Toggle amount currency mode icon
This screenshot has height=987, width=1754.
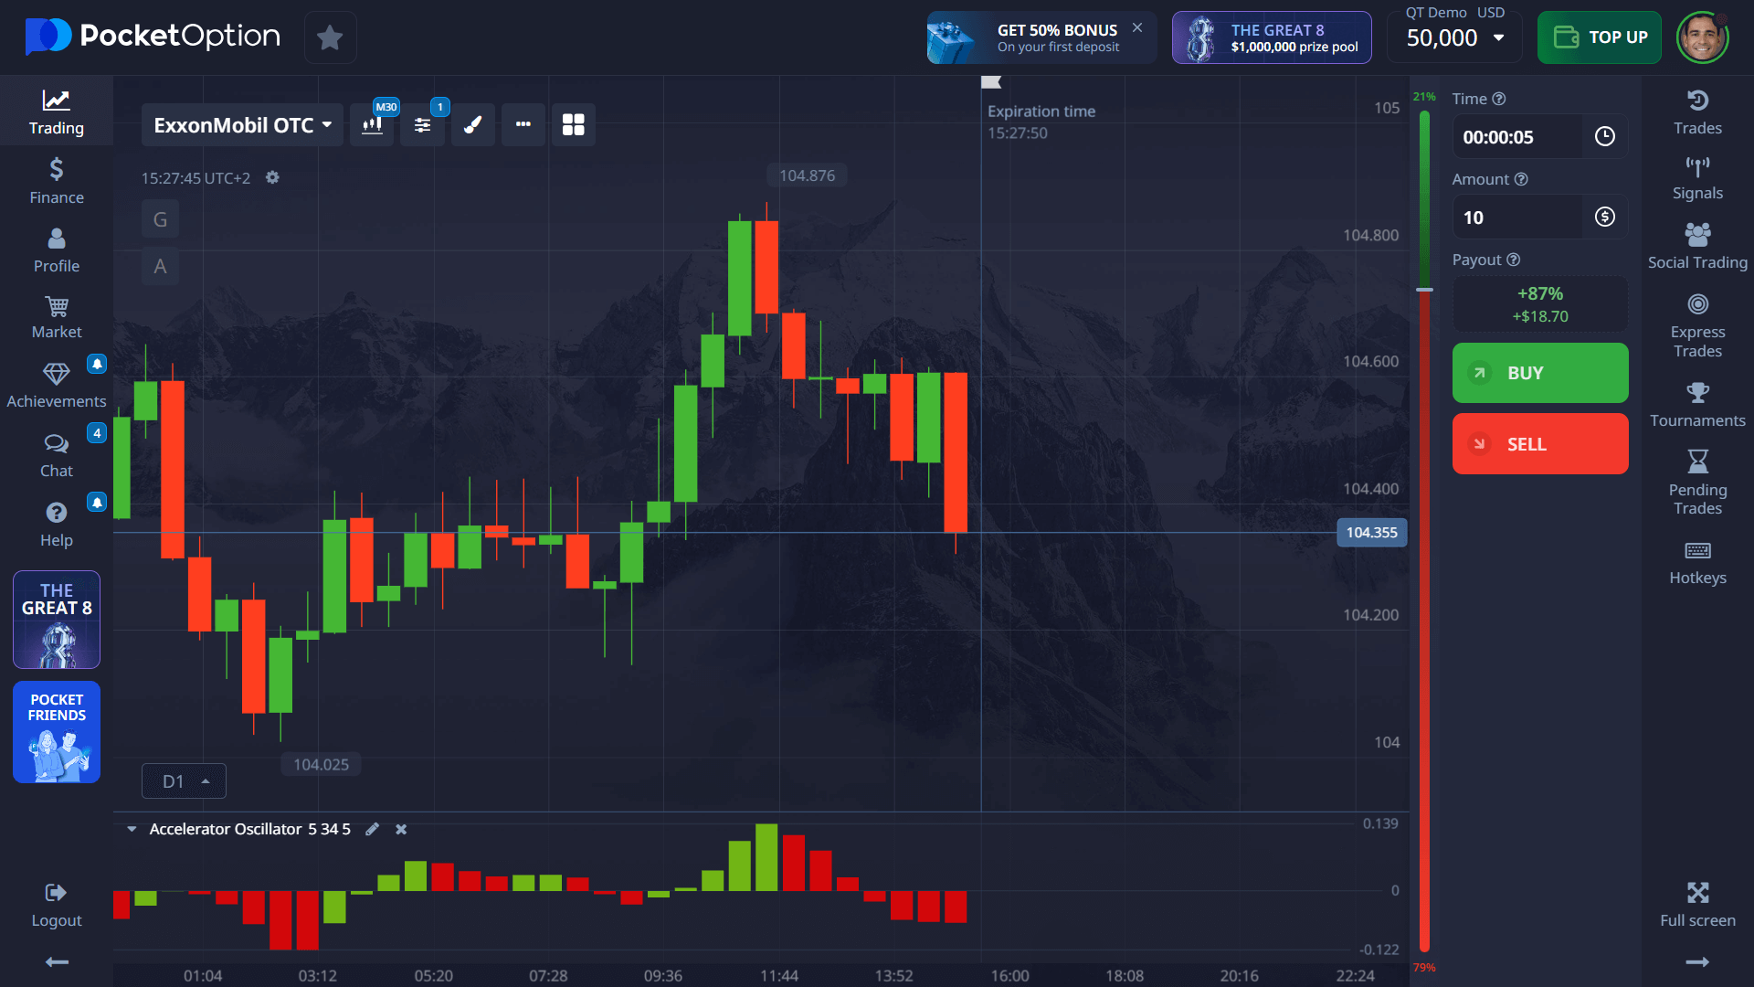click(x=1604, y=218)
